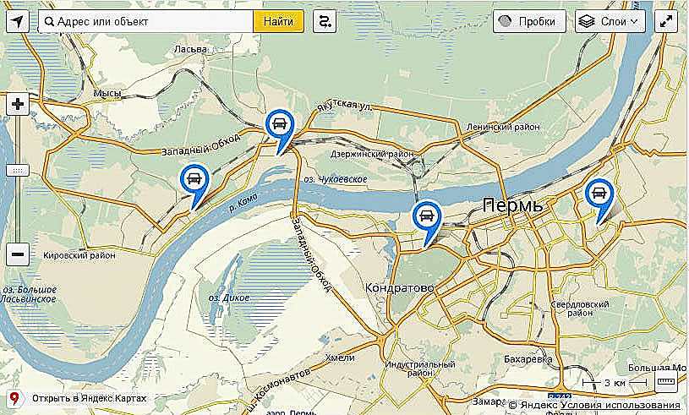Click the Найти search button
This screenshot has height=415, width=689.
279,21
